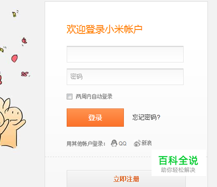Focus the 密码 password field

[x=125, y=77]
